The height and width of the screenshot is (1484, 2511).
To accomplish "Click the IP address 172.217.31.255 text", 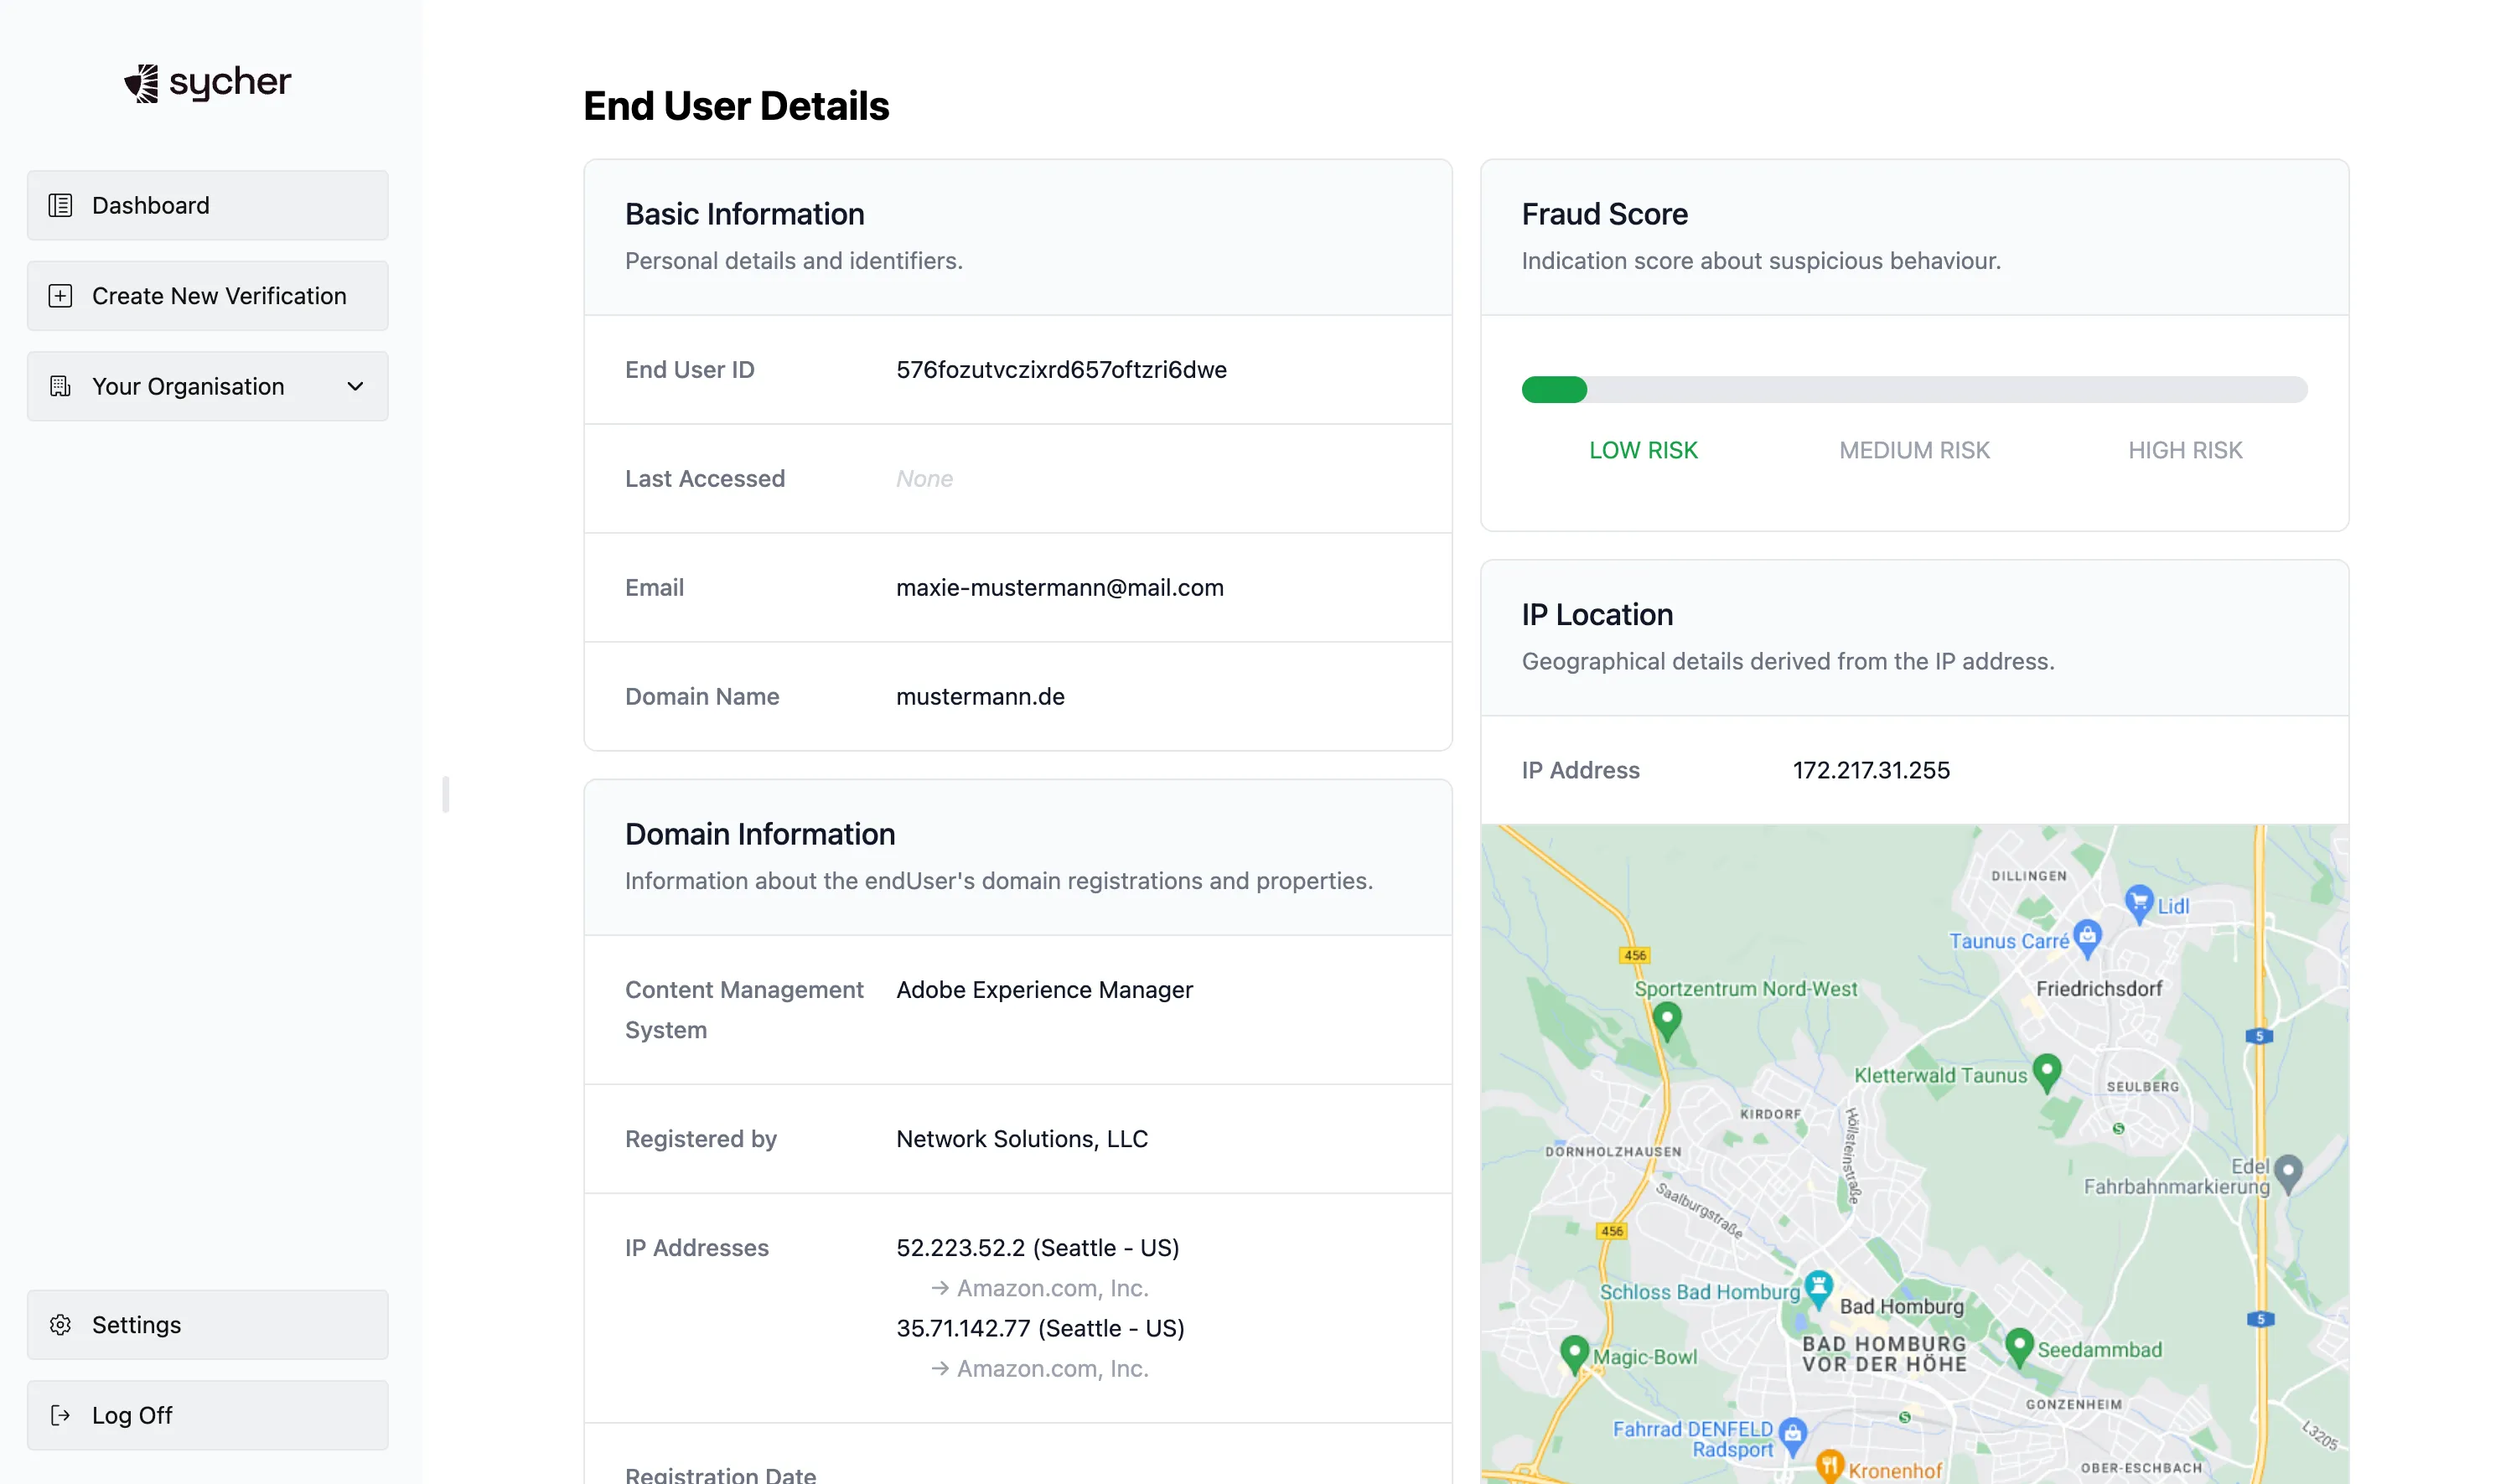I will (1870, 770).
